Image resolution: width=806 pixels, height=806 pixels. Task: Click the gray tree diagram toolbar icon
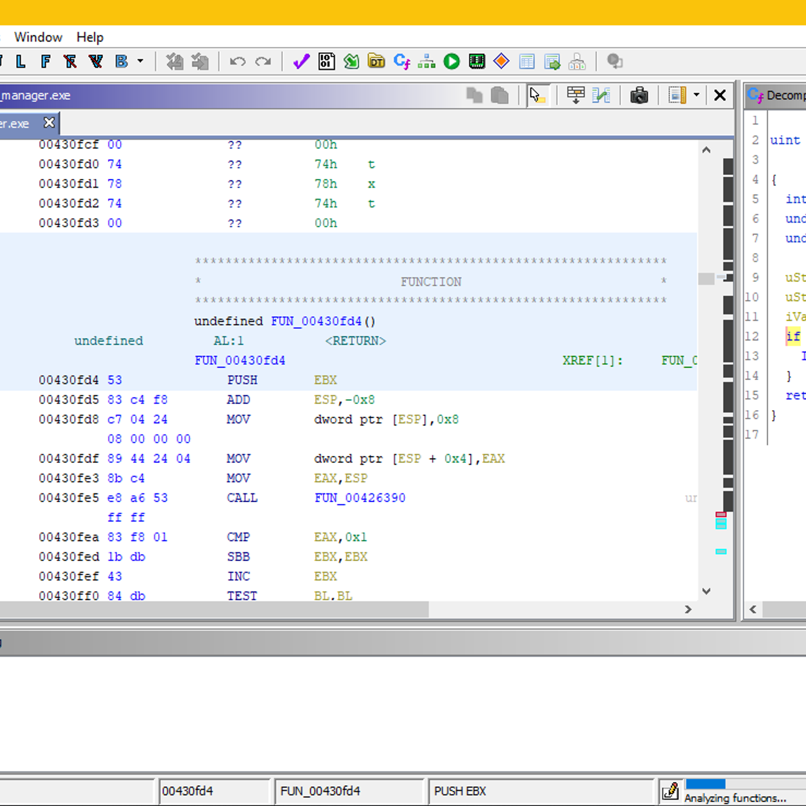(x=577, y=61)
